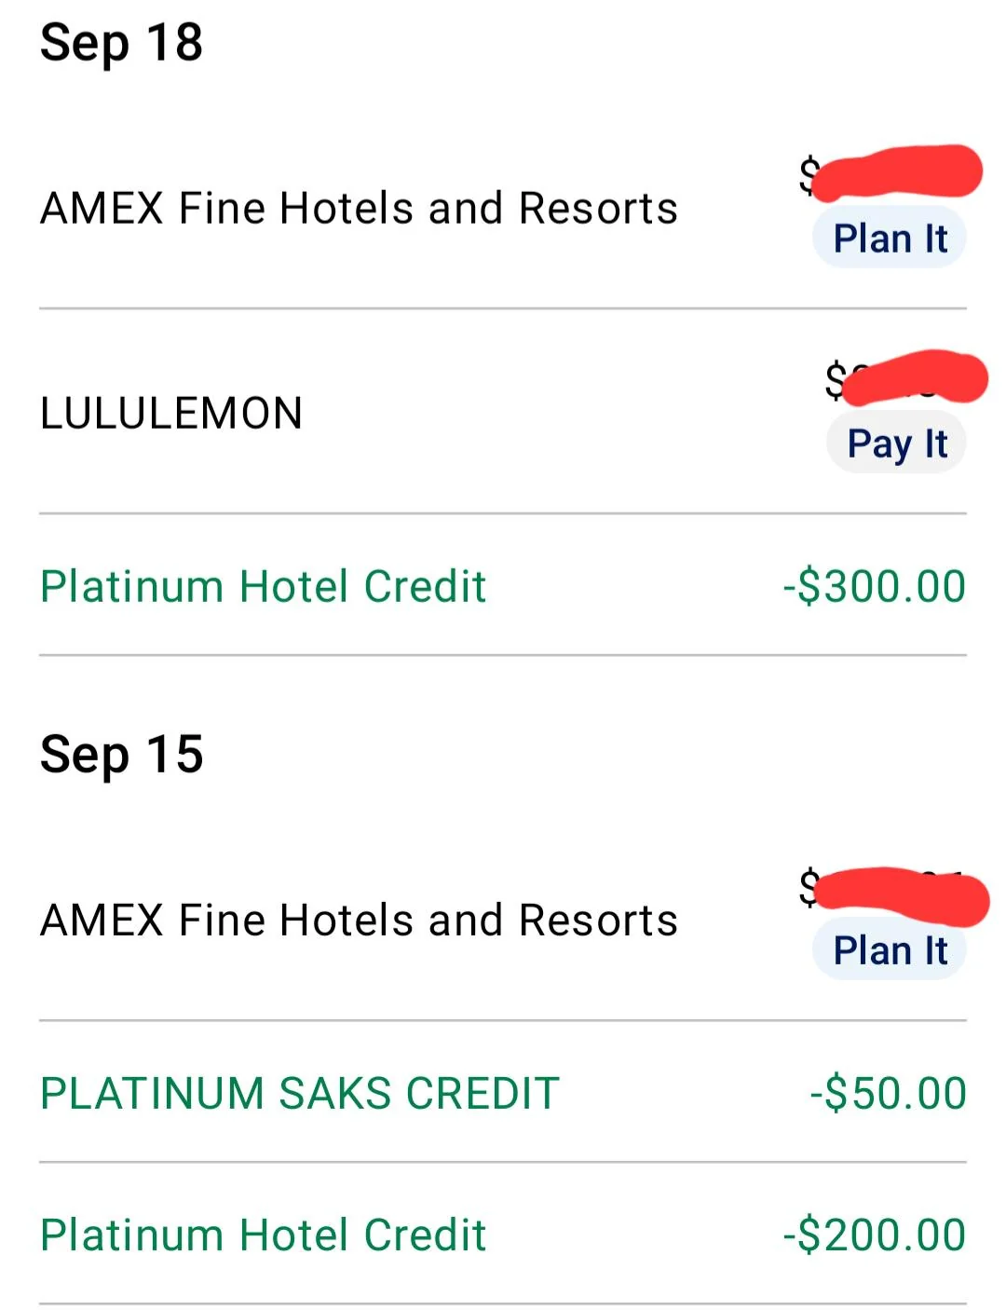Select the Sep 15 date header
Image resolution: width=1006 pixels, height=1310 pixels.
pos(121,754)
